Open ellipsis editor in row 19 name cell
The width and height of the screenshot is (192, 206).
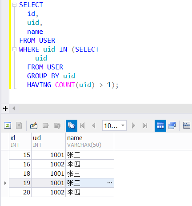(110, 183)
